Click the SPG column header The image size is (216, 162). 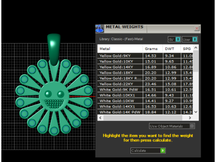pos(187,49)
